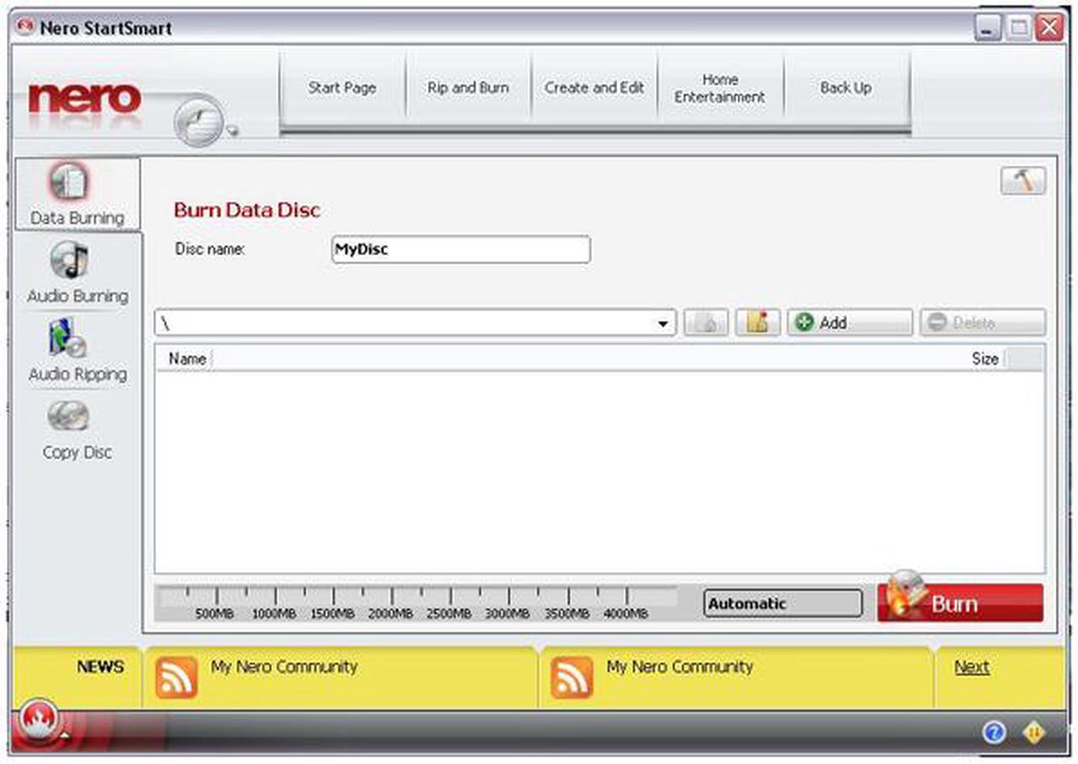
Task: Start burning with the Burn button
Action: pos(960,603)
